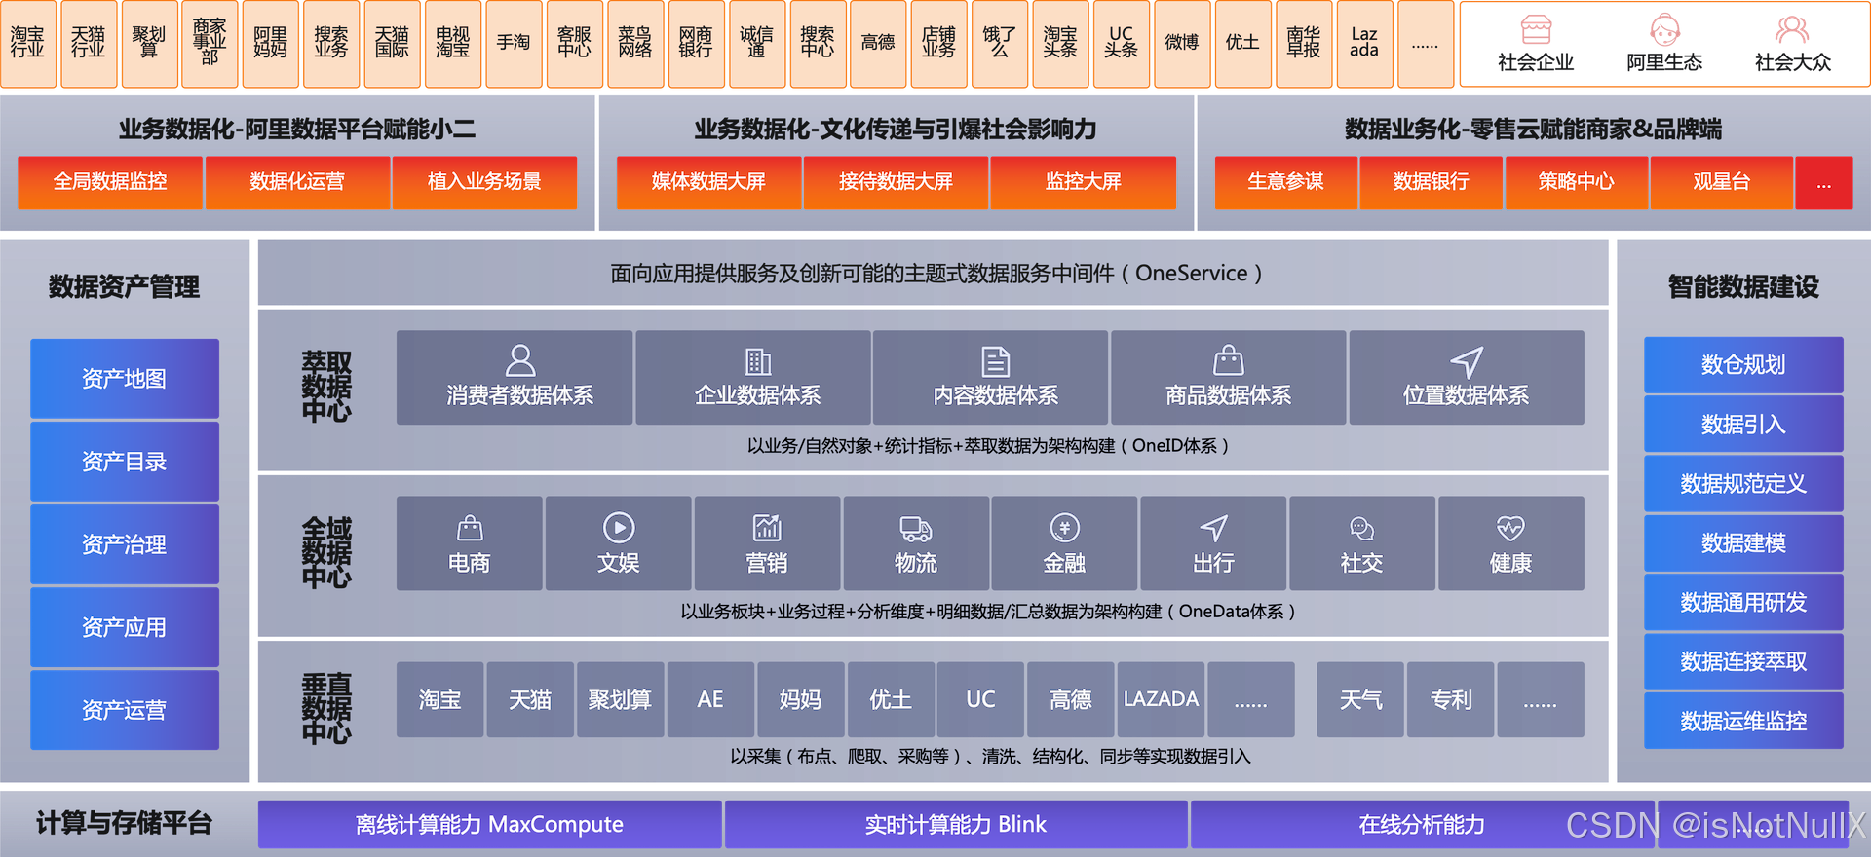Viewport: 1871px width, 857px height.
Task: Click the red ellipsis block after 观星台
Action: [x=1823, y=182]
